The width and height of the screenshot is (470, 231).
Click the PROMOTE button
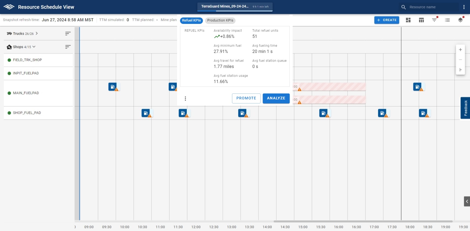point(246,98)
